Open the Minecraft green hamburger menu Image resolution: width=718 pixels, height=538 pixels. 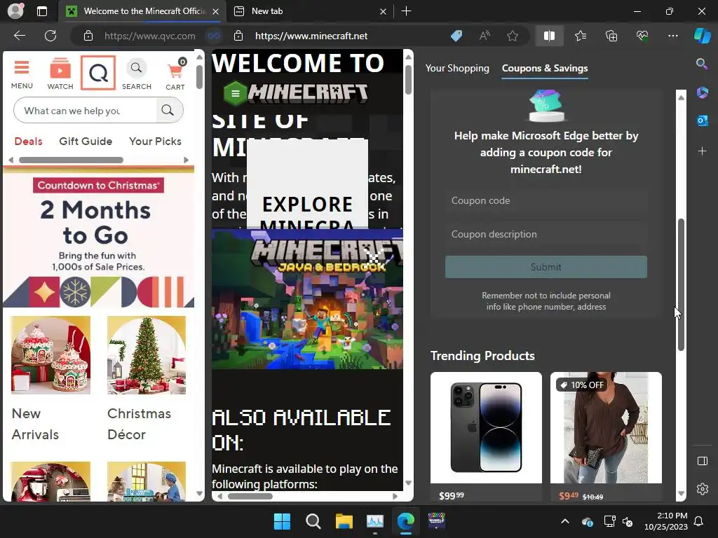coord(236,93)
